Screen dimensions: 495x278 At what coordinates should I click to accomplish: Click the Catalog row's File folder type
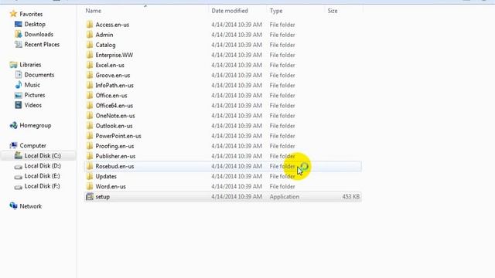coord(282,45)
